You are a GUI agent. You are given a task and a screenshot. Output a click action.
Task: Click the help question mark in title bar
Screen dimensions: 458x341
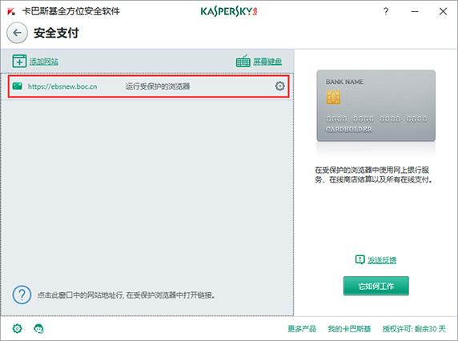[x=386, y=11]
